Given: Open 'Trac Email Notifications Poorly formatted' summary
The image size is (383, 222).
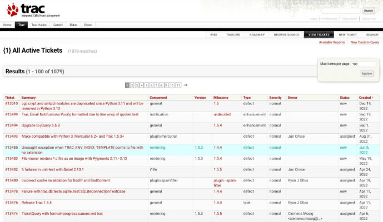Looking at the screenshot, I should coord(80,114).
